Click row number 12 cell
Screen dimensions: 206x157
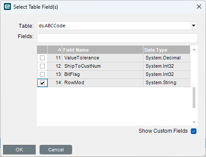(x=55, y=66)
